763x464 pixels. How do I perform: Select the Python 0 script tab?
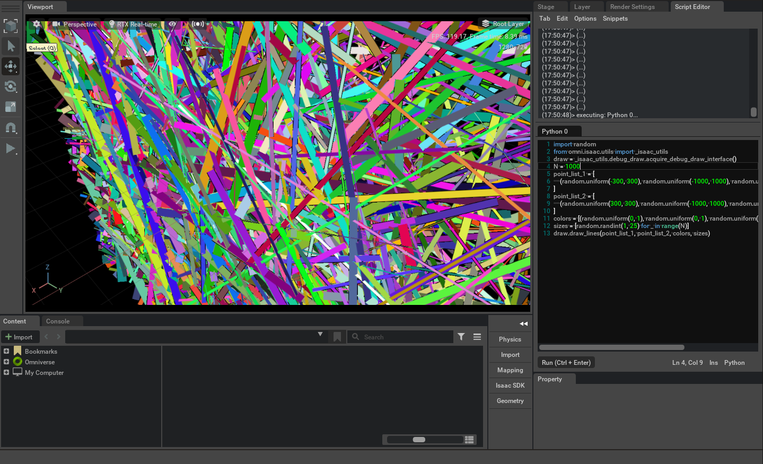click(x=559, y=132)
